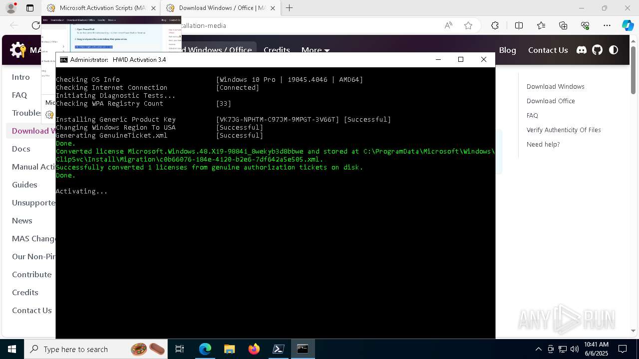Open the notification center icon
639x359 pixels.
[x=623, y=349]
